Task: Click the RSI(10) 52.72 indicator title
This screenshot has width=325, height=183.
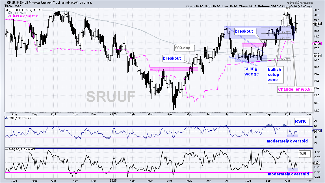Action: (18, 118)
